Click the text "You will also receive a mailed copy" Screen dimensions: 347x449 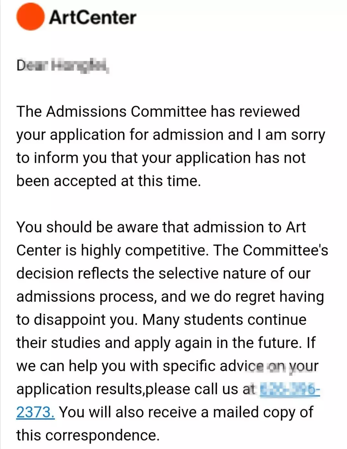186,412
